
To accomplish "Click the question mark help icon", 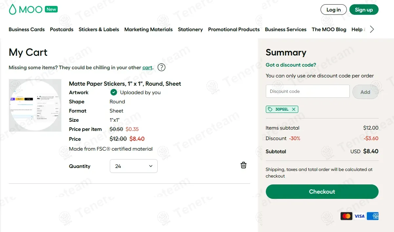I will pos(161,68).
